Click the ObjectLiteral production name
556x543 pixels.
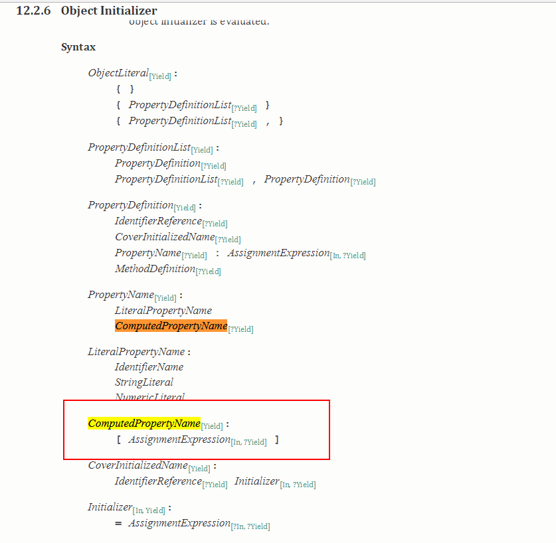click(x=118, y=73)
